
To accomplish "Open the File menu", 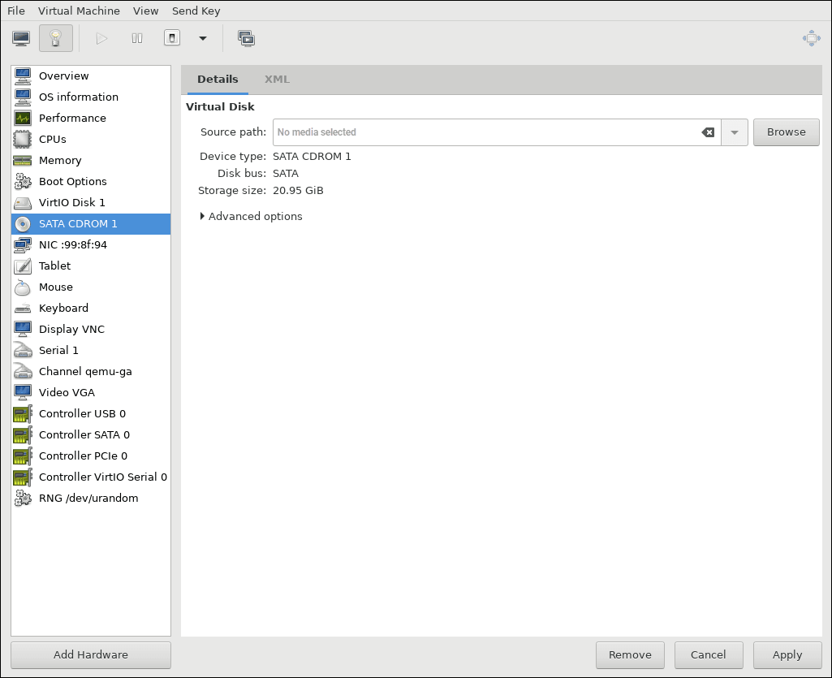I will click(16, 11).
